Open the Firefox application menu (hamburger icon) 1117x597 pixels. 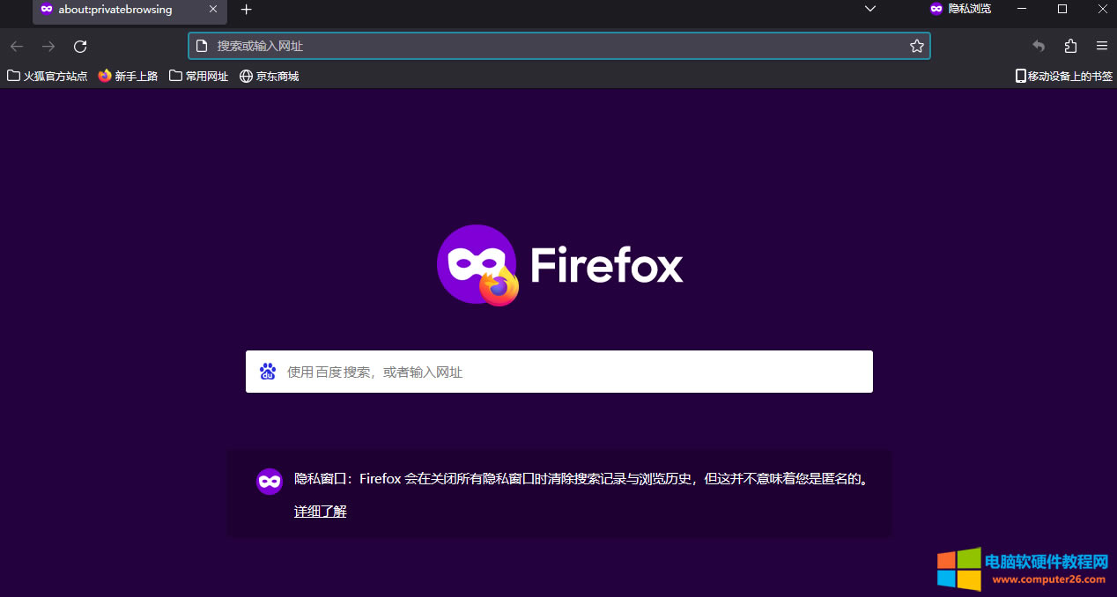point(1100,45)
